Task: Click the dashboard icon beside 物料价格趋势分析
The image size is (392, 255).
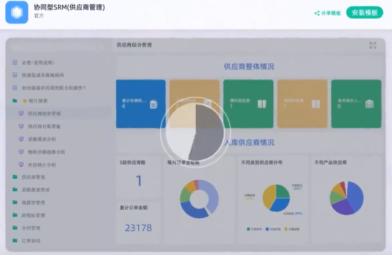Action: click(21, 152)
